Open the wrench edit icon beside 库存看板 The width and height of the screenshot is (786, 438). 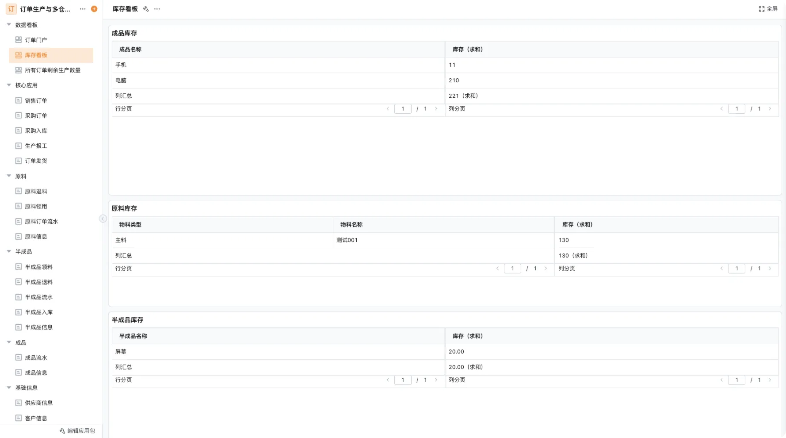146,9
